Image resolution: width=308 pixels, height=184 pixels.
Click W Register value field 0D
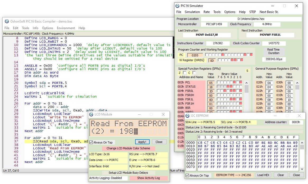(212, 61)
